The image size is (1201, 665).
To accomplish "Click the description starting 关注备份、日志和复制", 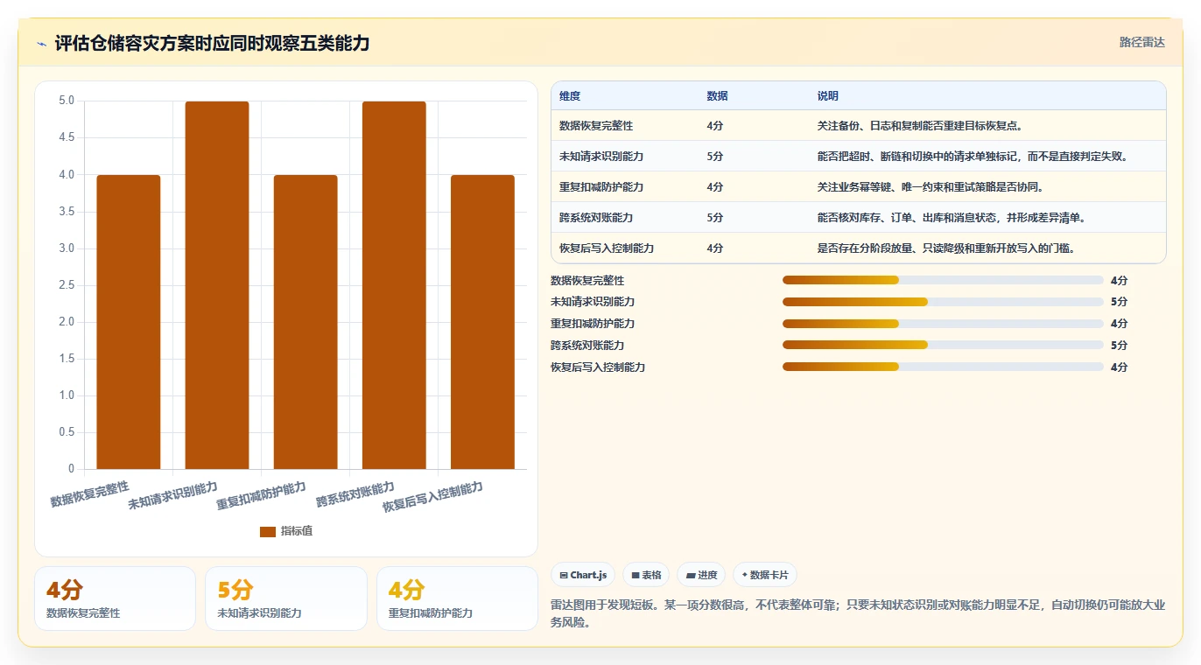I will 920,126.
